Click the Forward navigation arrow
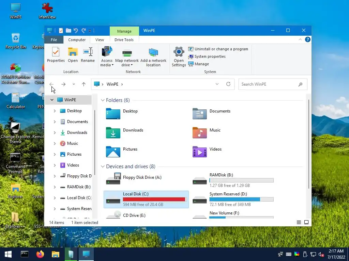 click(x=63, y=84)
